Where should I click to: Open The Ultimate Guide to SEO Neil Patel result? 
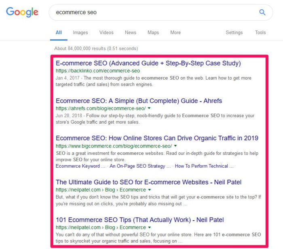point(148,182)
